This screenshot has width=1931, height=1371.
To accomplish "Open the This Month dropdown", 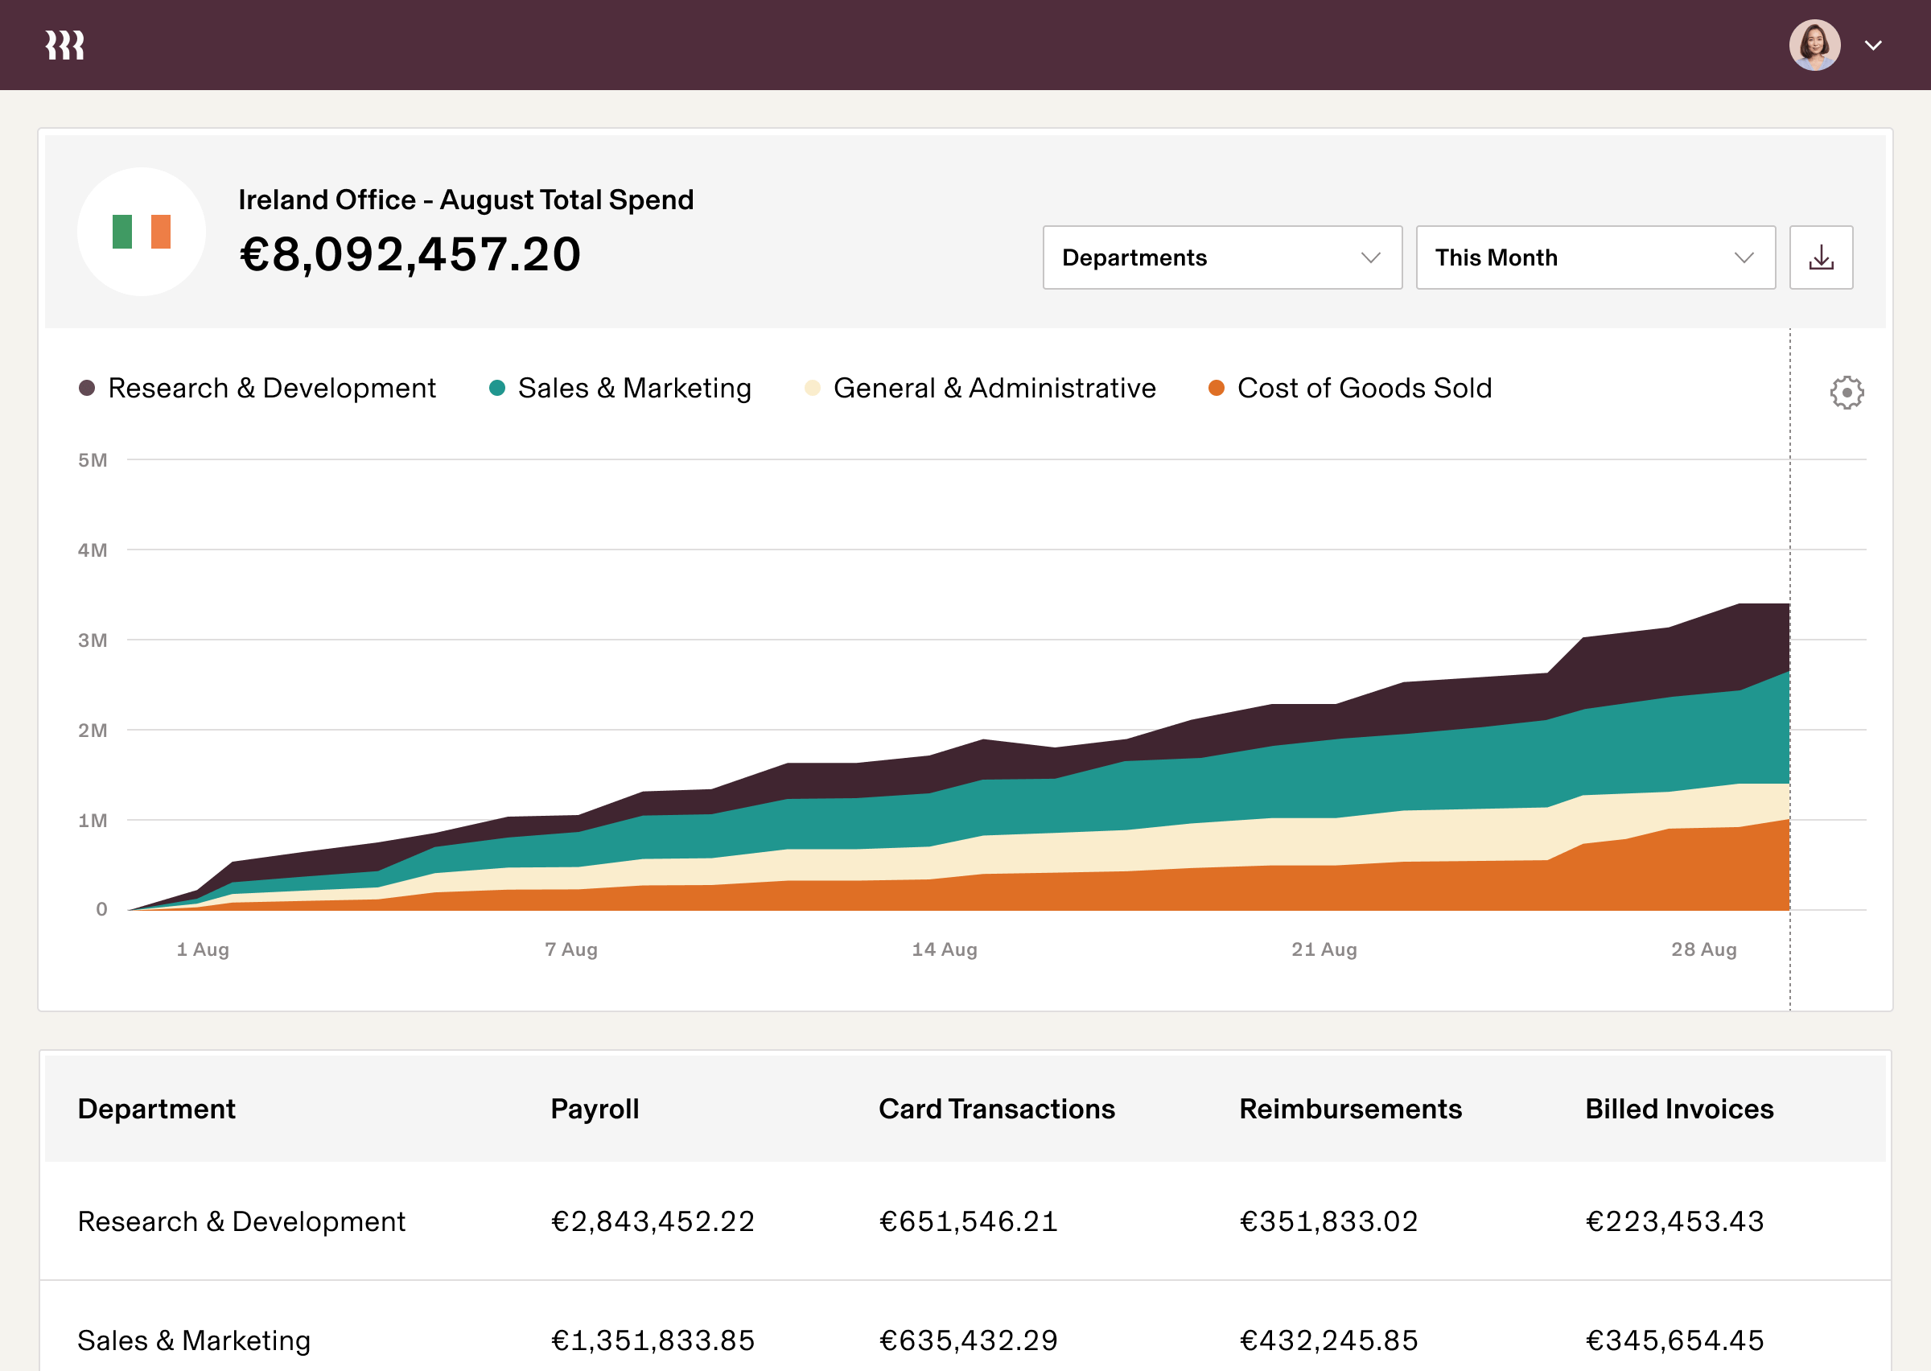I will (x=1594, y=257).
